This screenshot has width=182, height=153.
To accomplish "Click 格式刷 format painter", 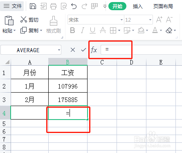I will tap(54, 24).
